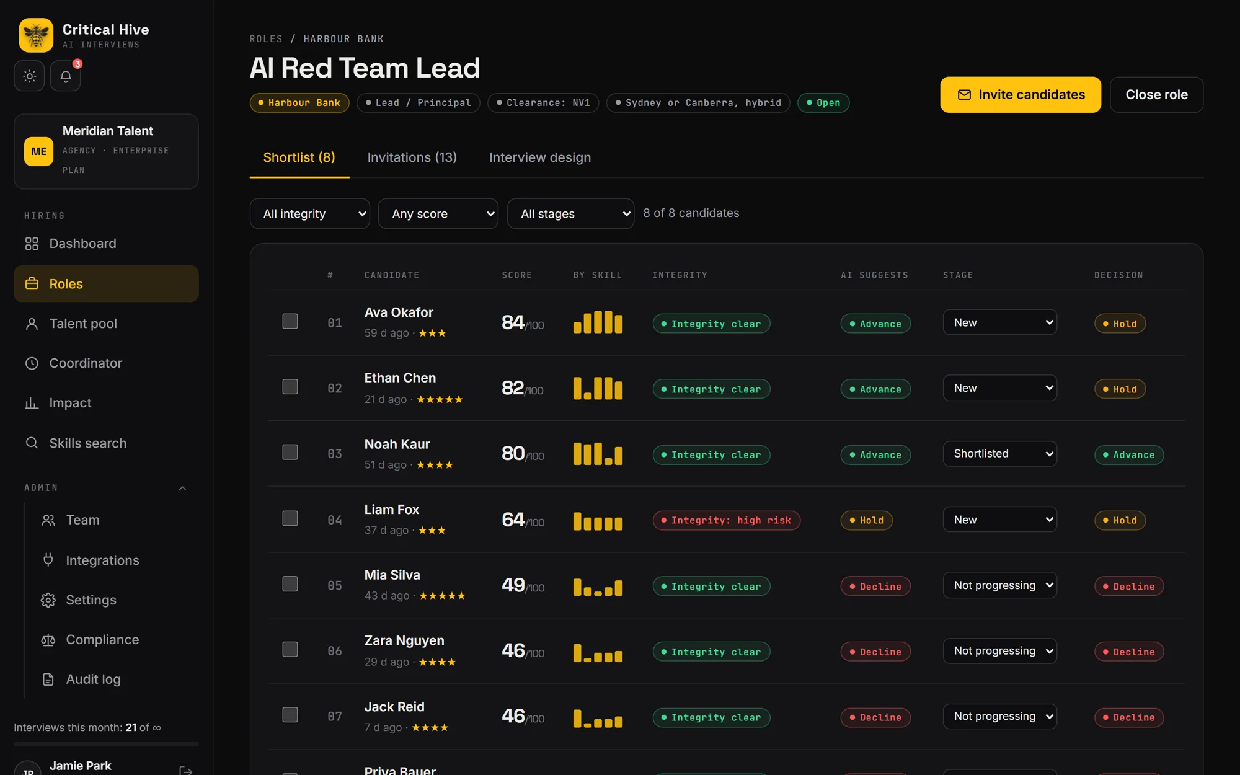
Task: Click the Harbour Bank tag pill
Action: tap(299, 103)
